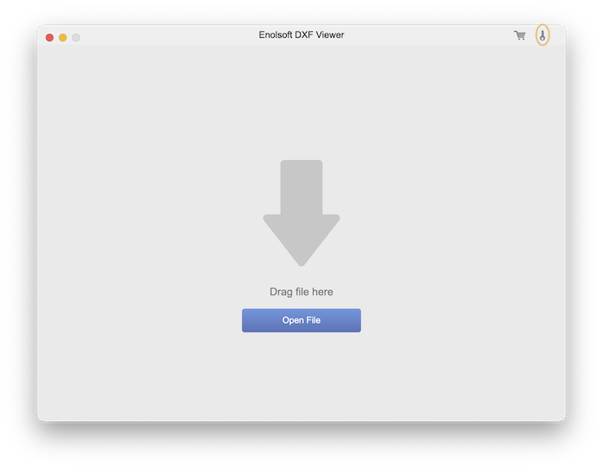Image resolution: width=603 pixels, height=470 pixels.
Task: Select the Open File button
Action: (301, 320)
